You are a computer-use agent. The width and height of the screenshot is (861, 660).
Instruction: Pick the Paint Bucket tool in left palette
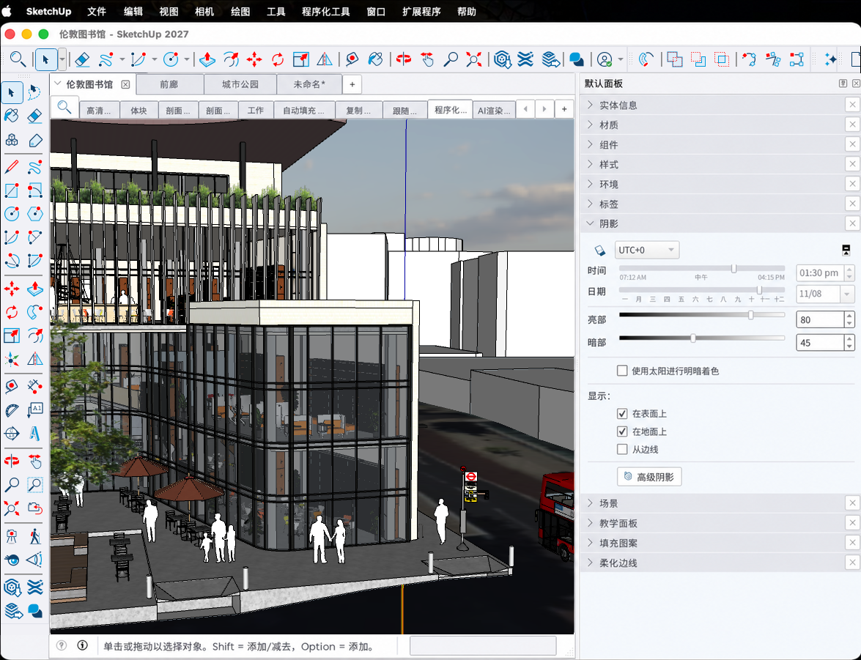[x=12, y=116]
